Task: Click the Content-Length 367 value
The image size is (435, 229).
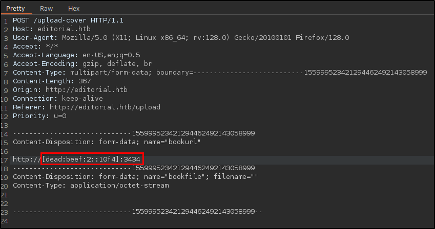Action: tap(85, 81)
